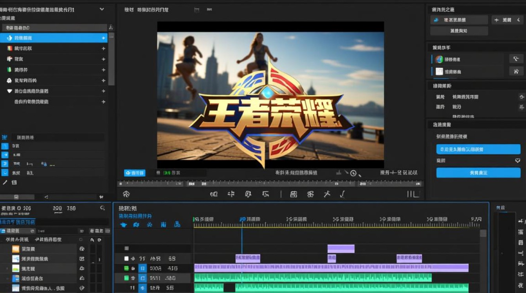This screenshot has height=293, width=526.
Task: Click the color wheel icon in the right panel
Action: (x=440, y=59)
